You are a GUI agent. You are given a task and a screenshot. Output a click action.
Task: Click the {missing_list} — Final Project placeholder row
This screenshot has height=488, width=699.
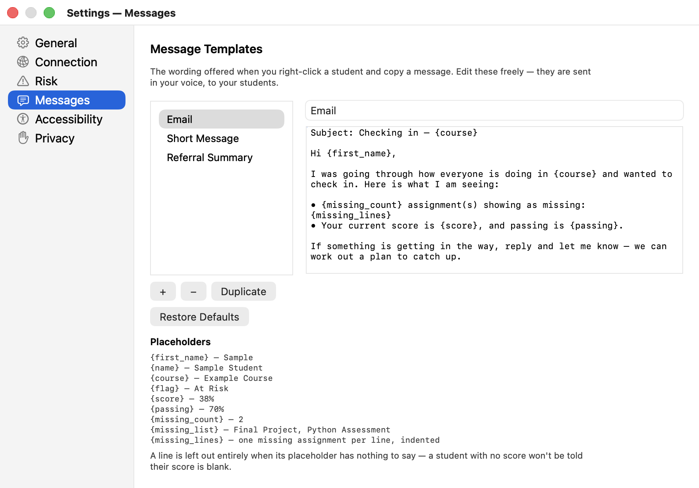coord(270,430)
